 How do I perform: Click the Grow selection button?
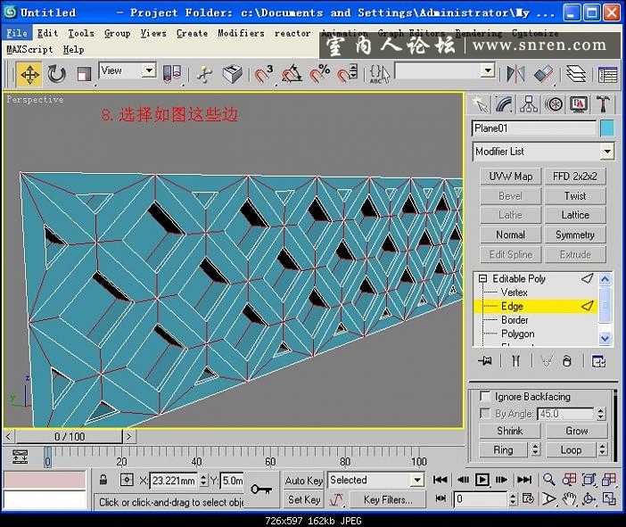(576, 431)
